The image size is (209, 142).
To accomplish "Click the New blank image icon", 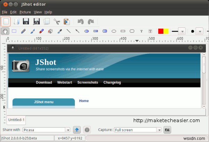I will tap(6, 22).
